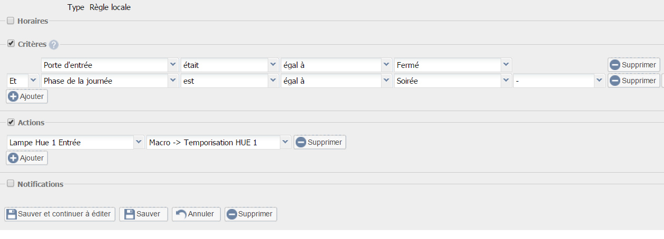664x239 pixels.
Task: Expand the Soirée value dropdown
Action: point(506,81)
